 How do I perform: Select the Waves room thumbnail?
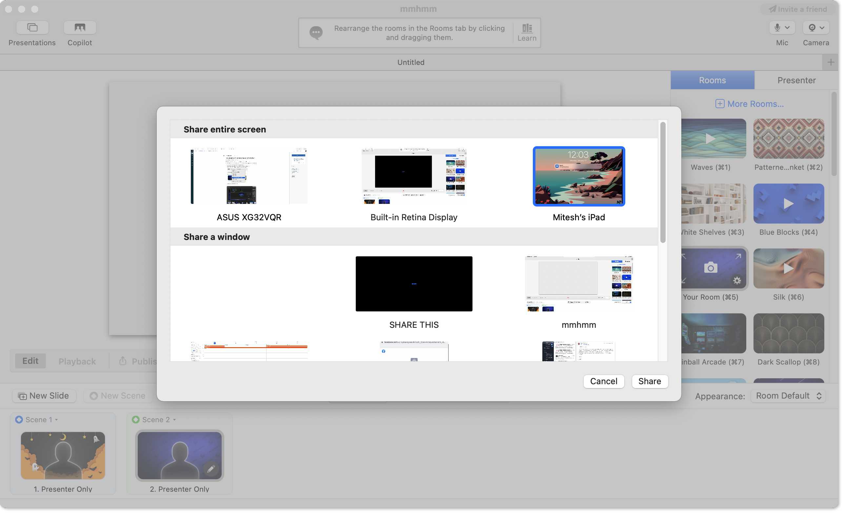point(714,139)
